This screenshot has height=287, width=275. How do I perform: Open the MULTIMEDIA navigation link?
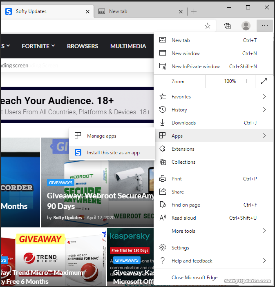click(x=128, y=46)
